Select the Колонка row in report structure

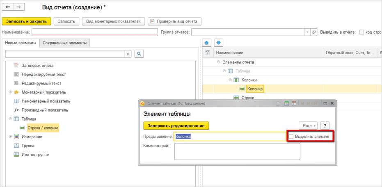click(292, 89)
